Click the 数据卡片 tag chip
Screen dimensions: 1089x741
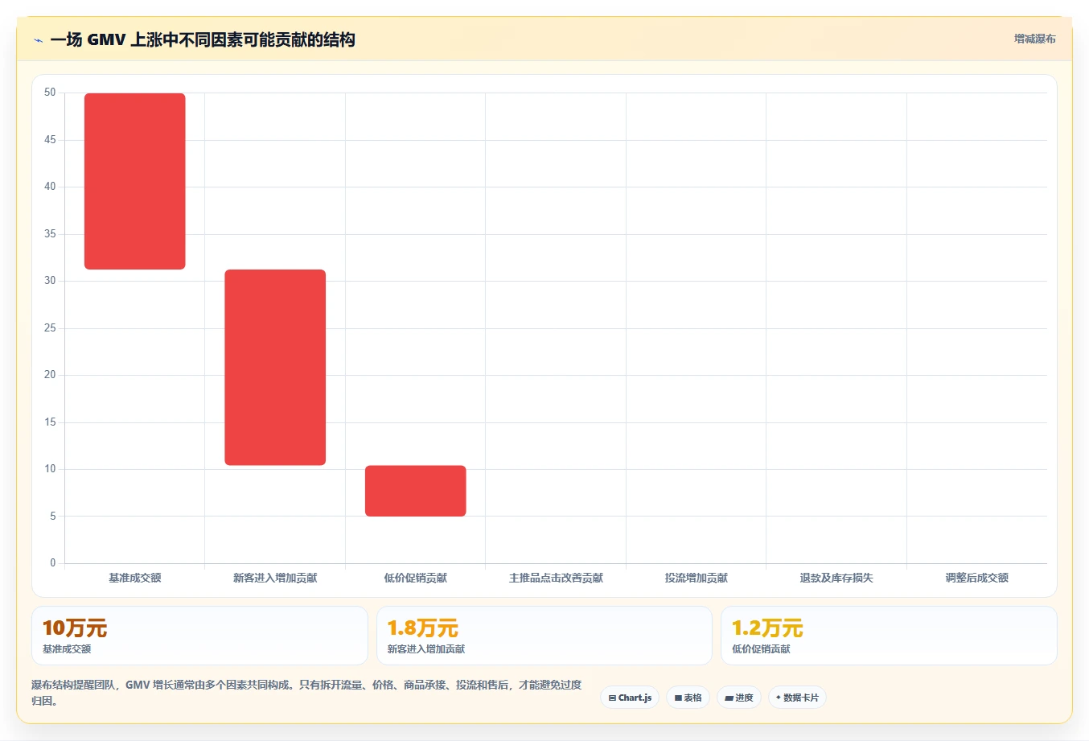pyautogui.click(x=797, y=698)
